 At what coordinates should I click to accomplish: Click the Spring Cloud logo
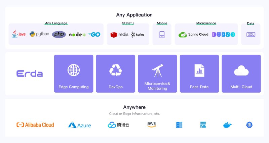193,35
